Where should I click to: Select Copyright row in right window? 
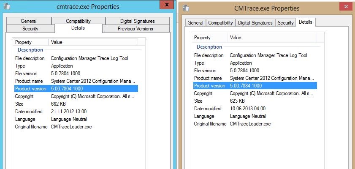click(255, 93)
